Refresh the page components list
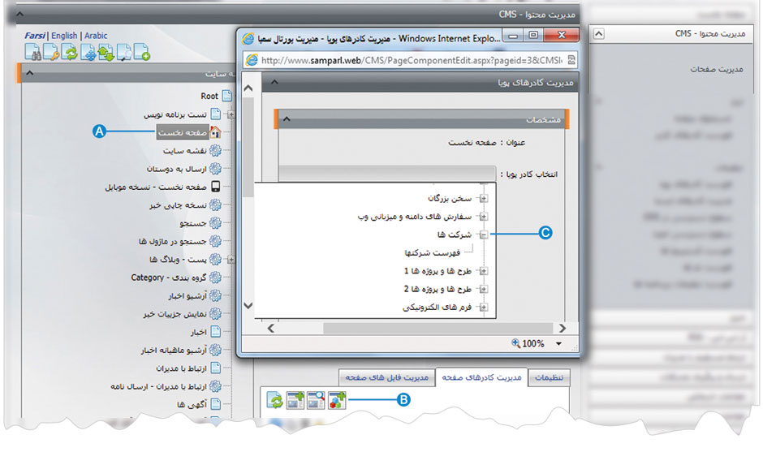The width and height of the screenshot is (763, 452). [x=276, y=399]
